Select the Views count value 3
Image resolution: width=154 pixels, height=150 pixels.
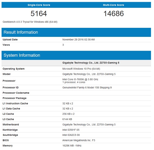click(x=63, y=45)
